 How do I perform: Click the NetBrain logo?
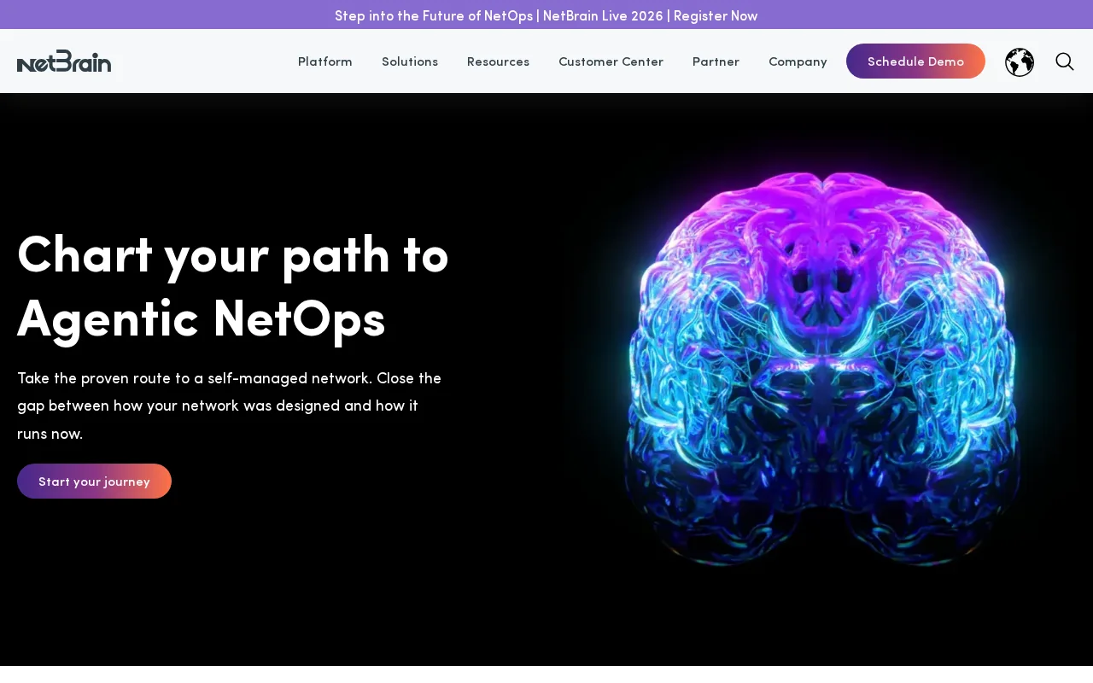coord(64,61)
